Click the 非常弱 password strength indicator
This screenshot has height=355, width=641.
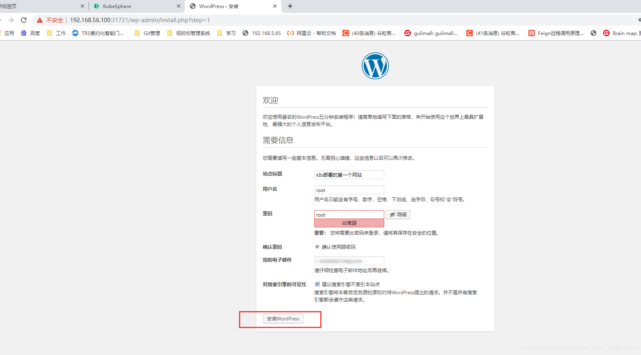tap(349, 223)
